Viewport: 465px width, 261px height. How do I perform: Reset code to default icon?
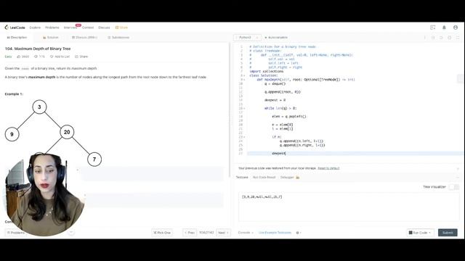tap(441, 38)
